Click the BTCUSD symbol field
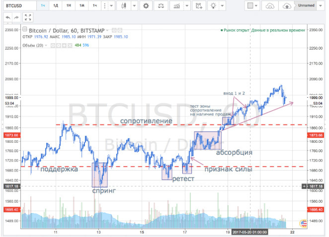Viewport: 329px width, 237px height. [20, 5]
